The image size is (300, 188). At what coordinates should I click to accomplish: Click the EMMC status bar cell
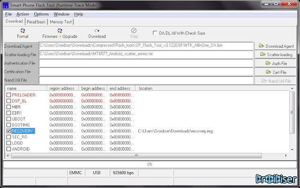75,173
